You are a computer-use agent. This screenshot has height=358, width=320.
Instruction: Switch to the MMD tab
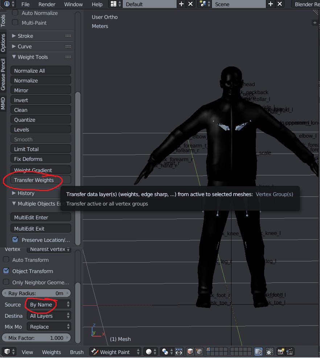tap(3, 103)
